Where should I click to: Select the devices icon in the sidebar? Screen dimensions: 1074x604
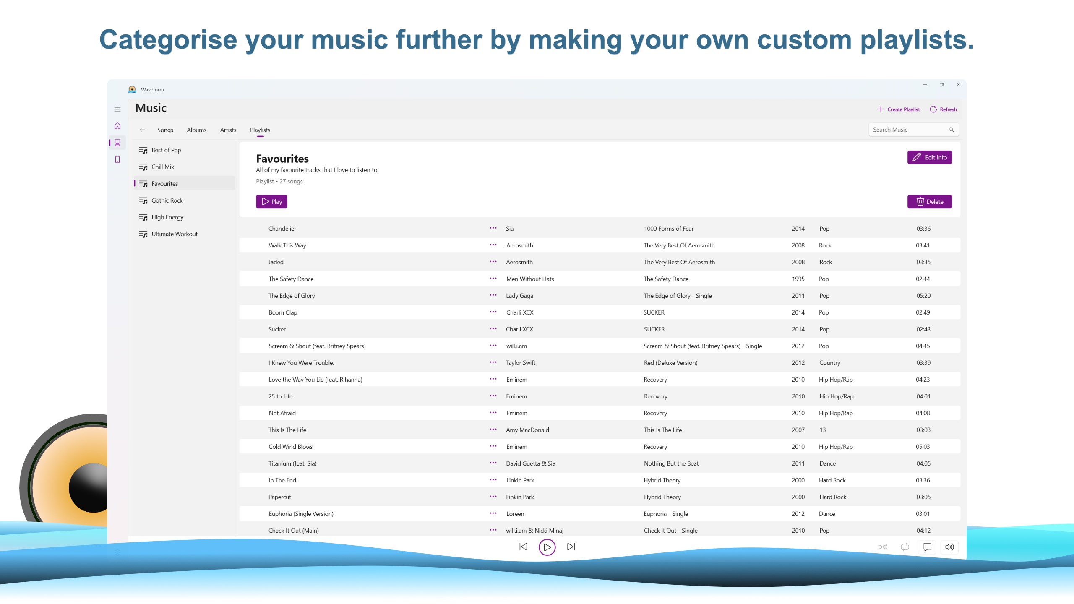[x=117, y=159]
